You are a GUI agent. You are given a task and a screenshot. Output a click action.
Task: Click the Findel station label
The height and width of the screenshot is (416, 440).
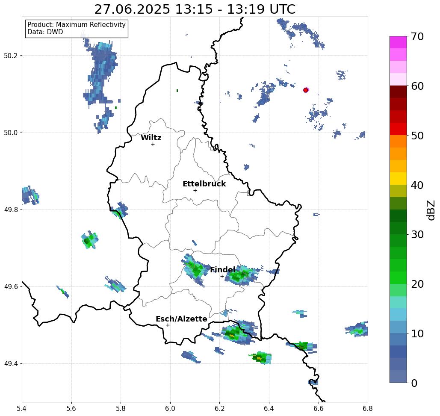coord(222,270)
